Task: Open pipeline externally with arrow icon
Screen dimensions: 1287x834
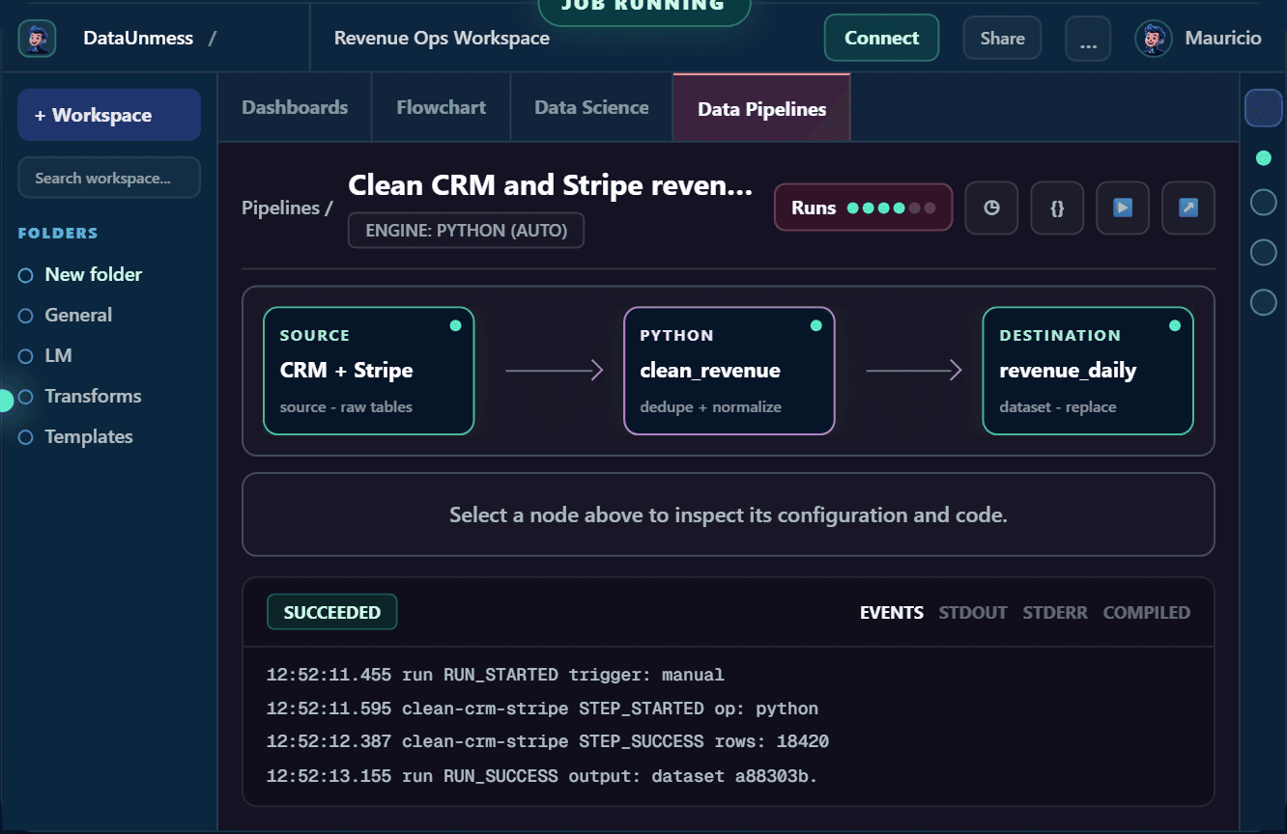Action: pos(1188,208)
